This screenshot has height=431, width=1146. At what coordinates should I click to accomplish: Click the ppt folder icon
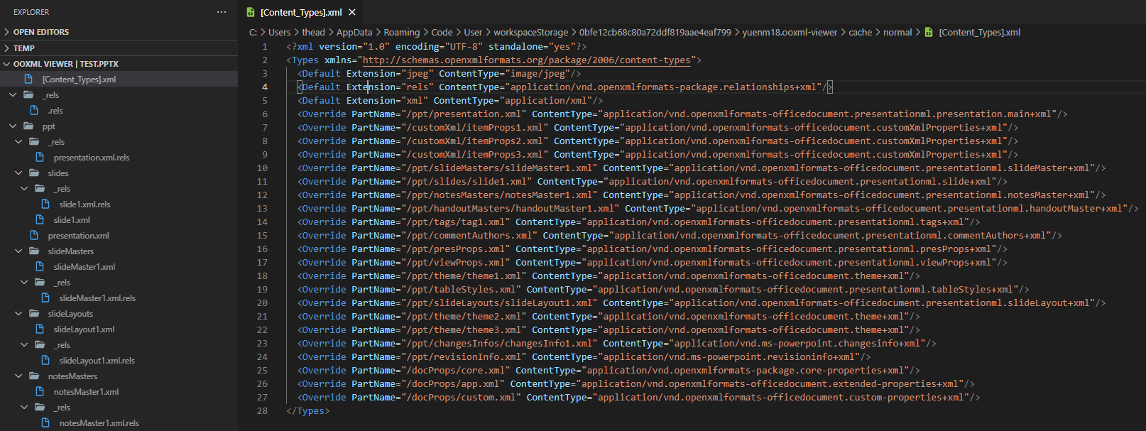point(28,126)
